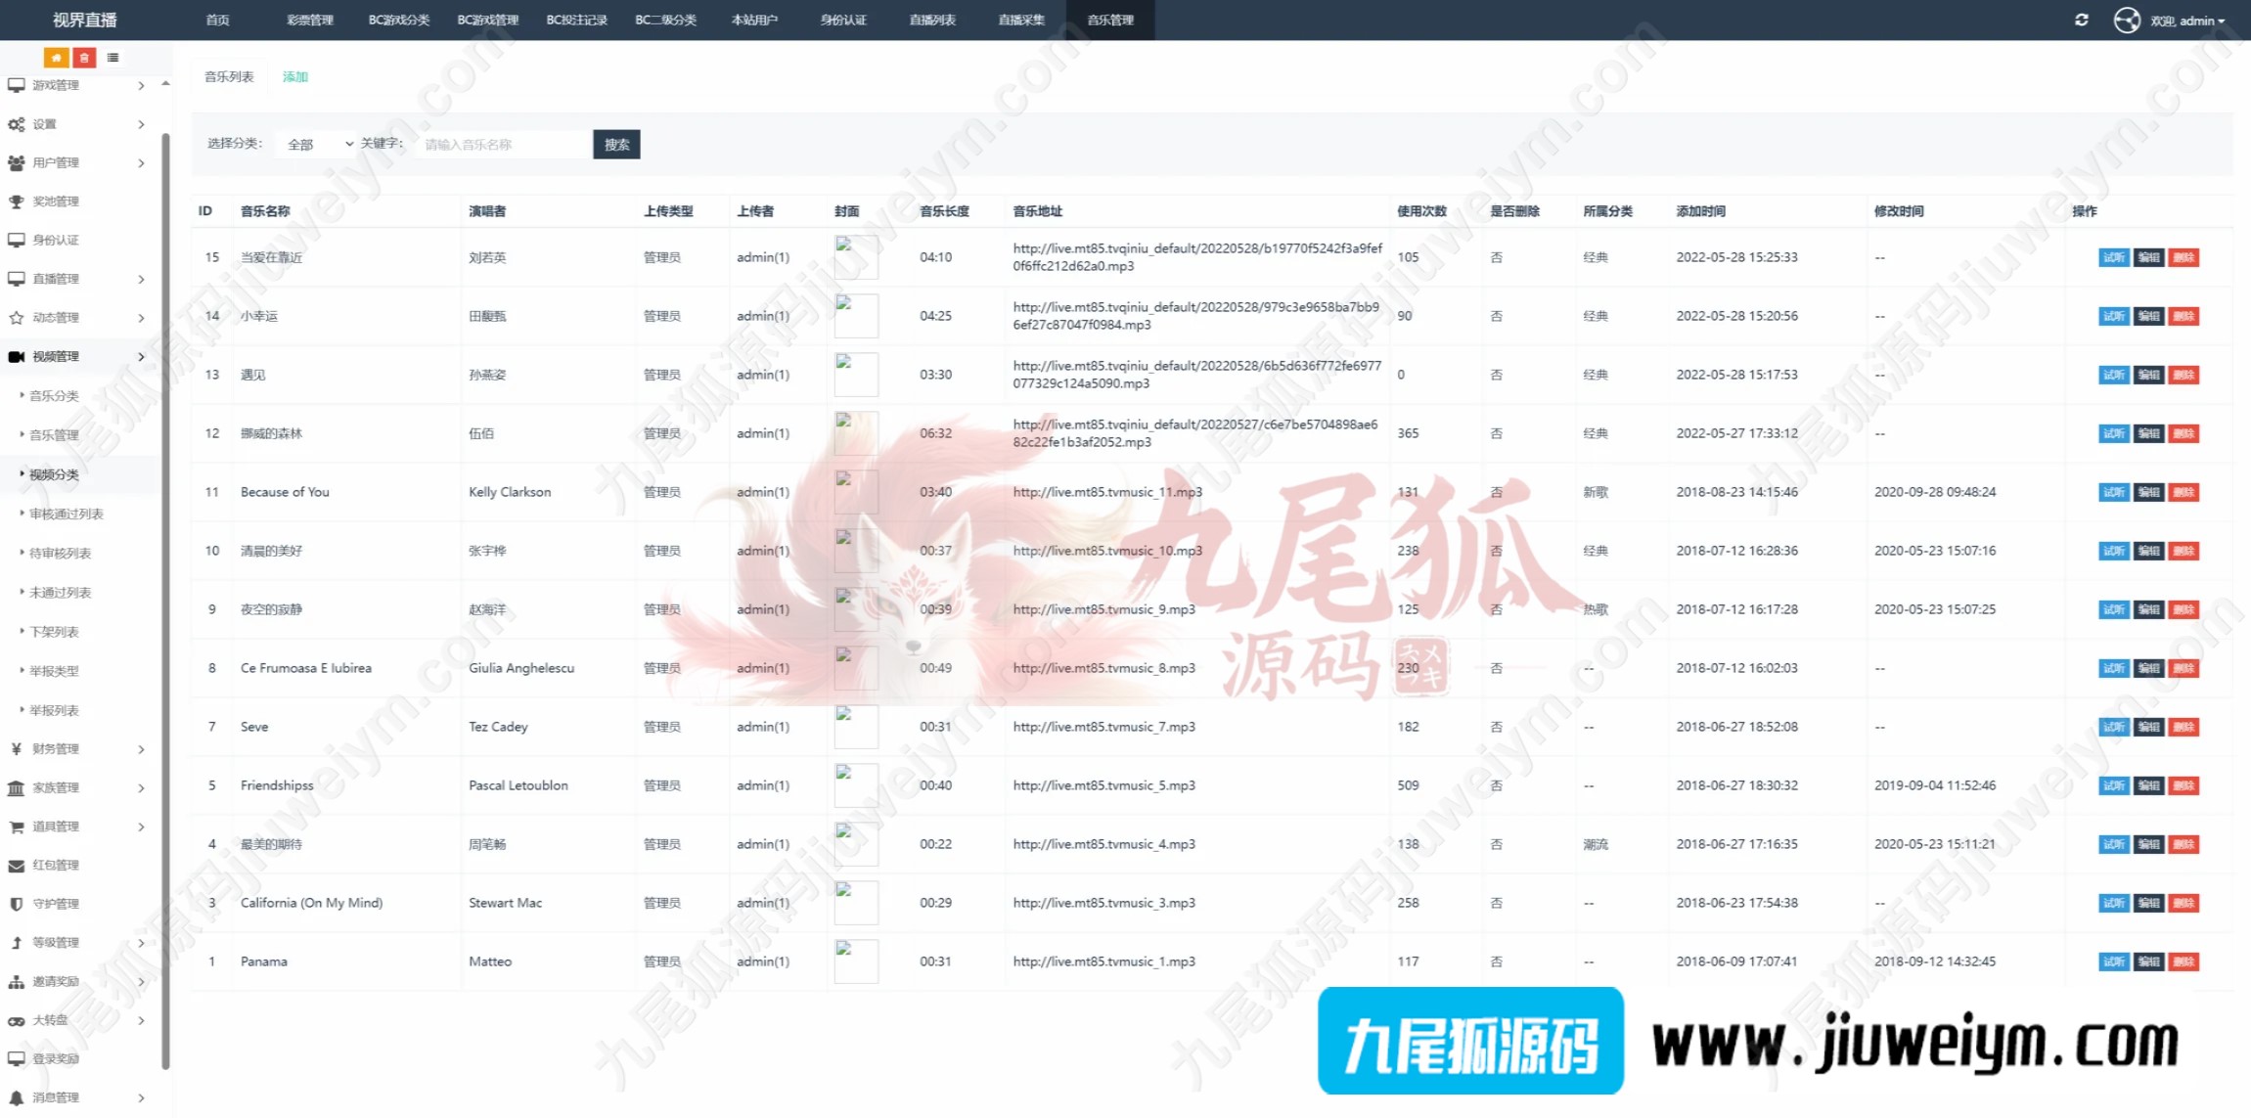The width and height of the screenshot is (2251, 1118).
Task: Click the 设置 gears icon in sidebar
Action: click(x=17, y=124)
